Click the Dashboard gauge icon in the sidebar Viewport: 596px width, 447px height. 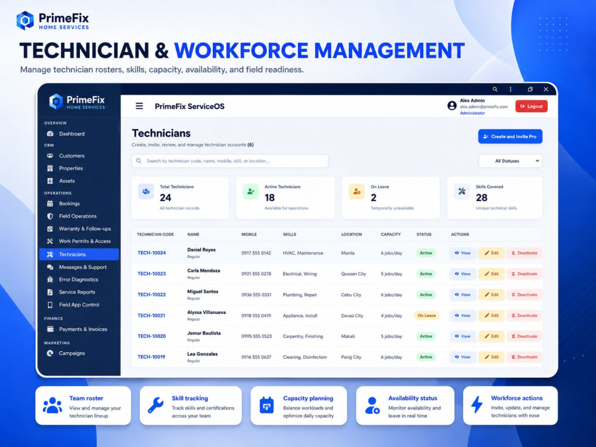point(50,134)
